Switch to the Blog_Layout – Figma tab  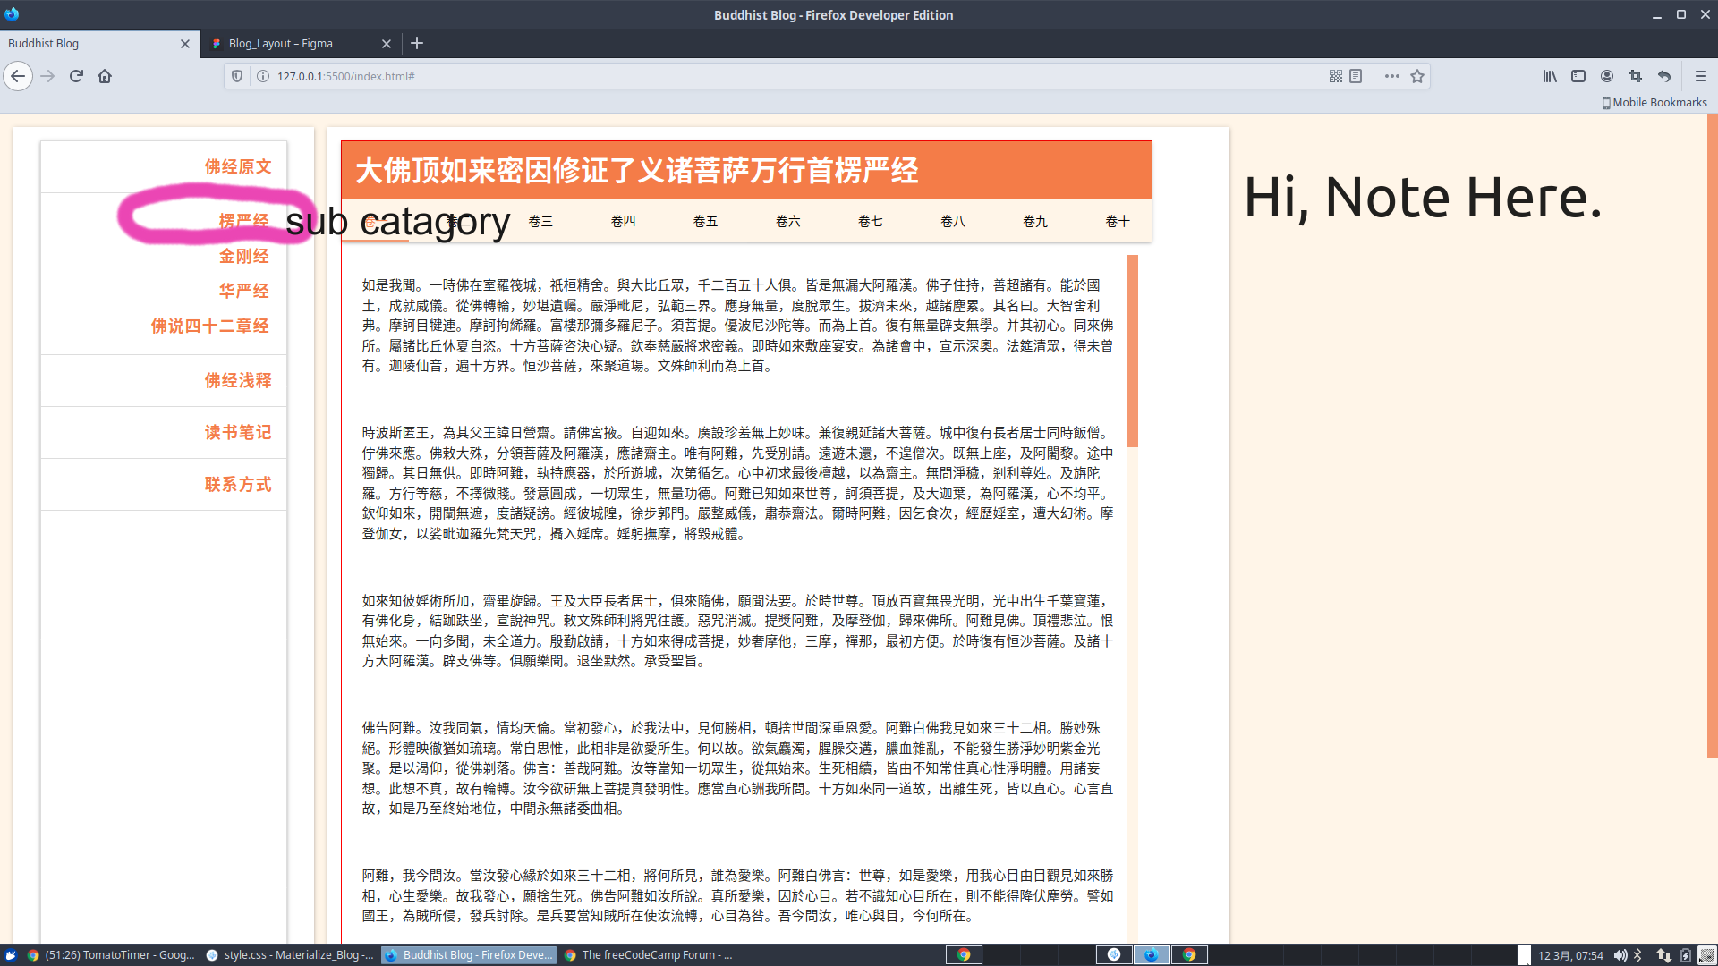280,43
